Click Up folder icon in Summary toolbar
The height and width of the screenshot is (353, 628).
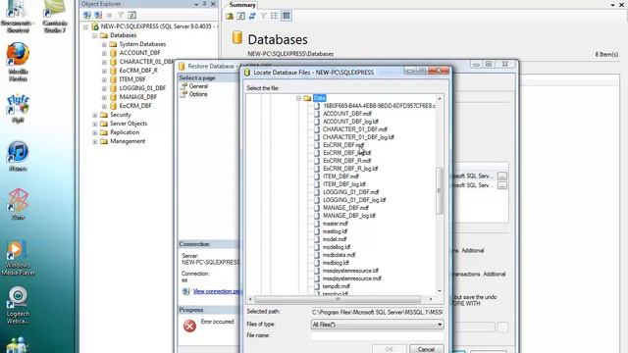click(230, 16)
